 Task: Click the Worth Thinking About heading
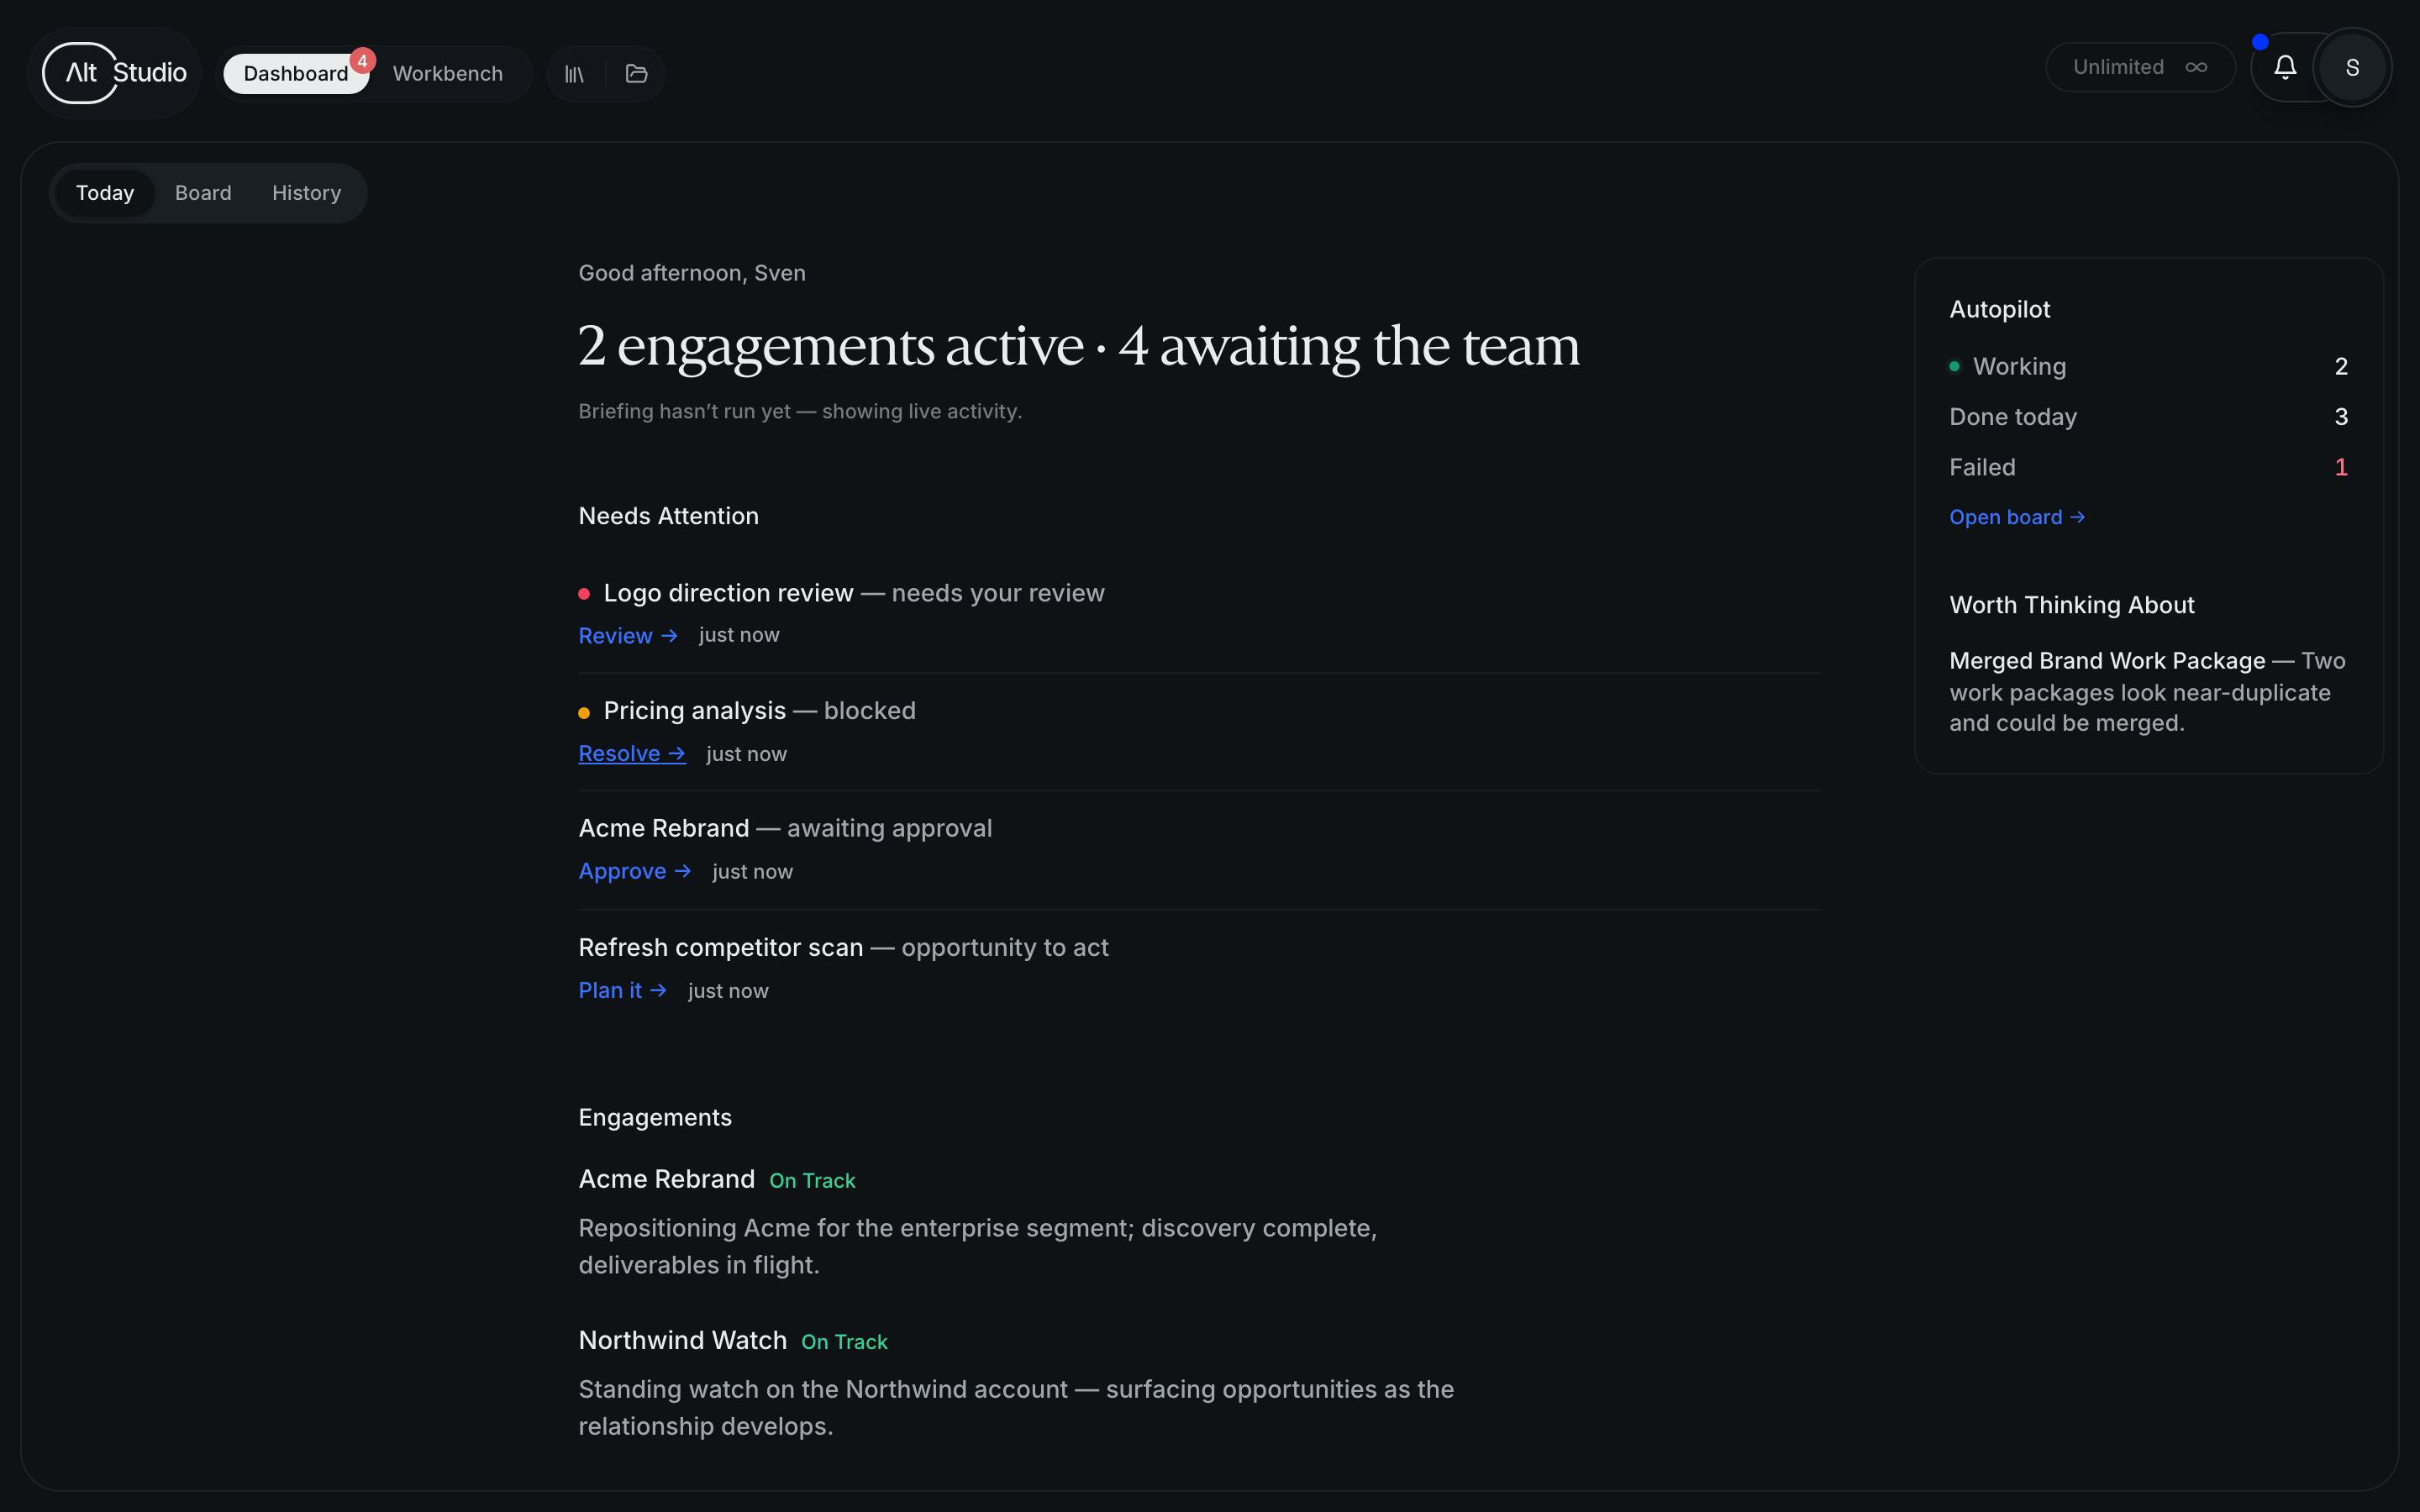pyautogui.click(x=2071, y=605)
